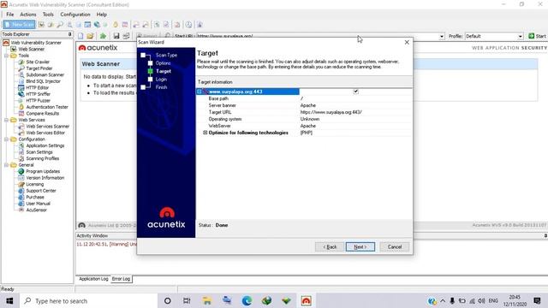This screenshot has height=308, width=548.
Task: Switch to Error Log tab
Action: tap(121, 279)
